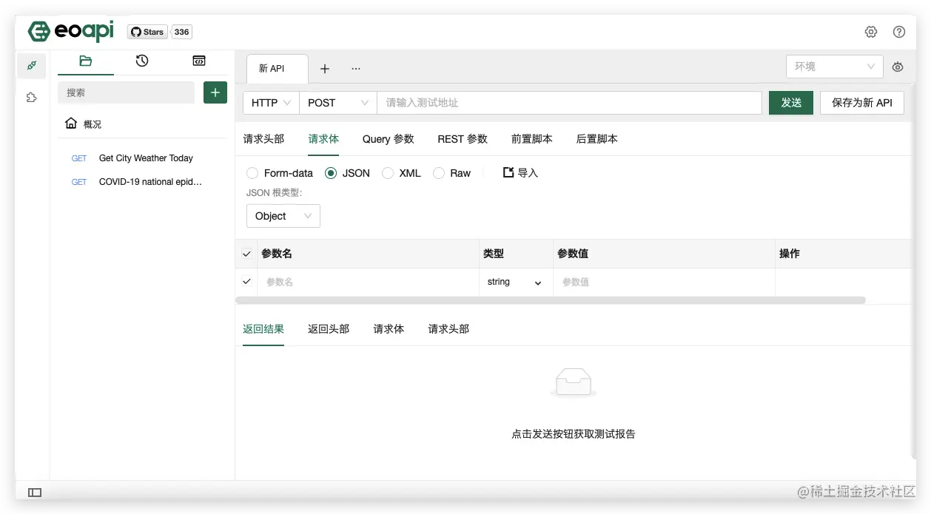This screenshot has width=931, height=514.
Task: Focus the 参数名 input cell
Action: coord(369,282)
